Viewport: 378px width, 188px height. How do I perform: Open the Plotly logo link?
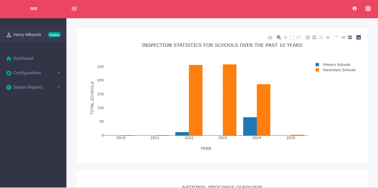[359, 37]
